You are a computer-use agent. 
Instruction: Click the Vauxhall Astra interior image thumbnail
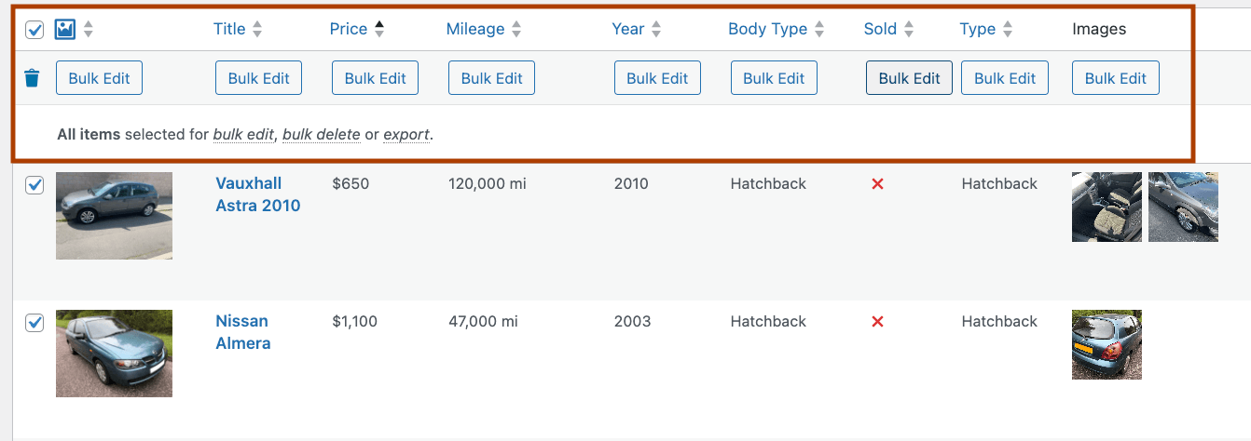coord(1107,207)
